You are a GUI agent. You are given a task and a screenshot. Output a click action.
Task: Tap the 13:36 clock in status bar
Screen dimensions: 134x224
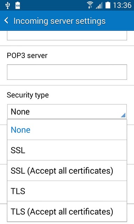click(122, 6)
